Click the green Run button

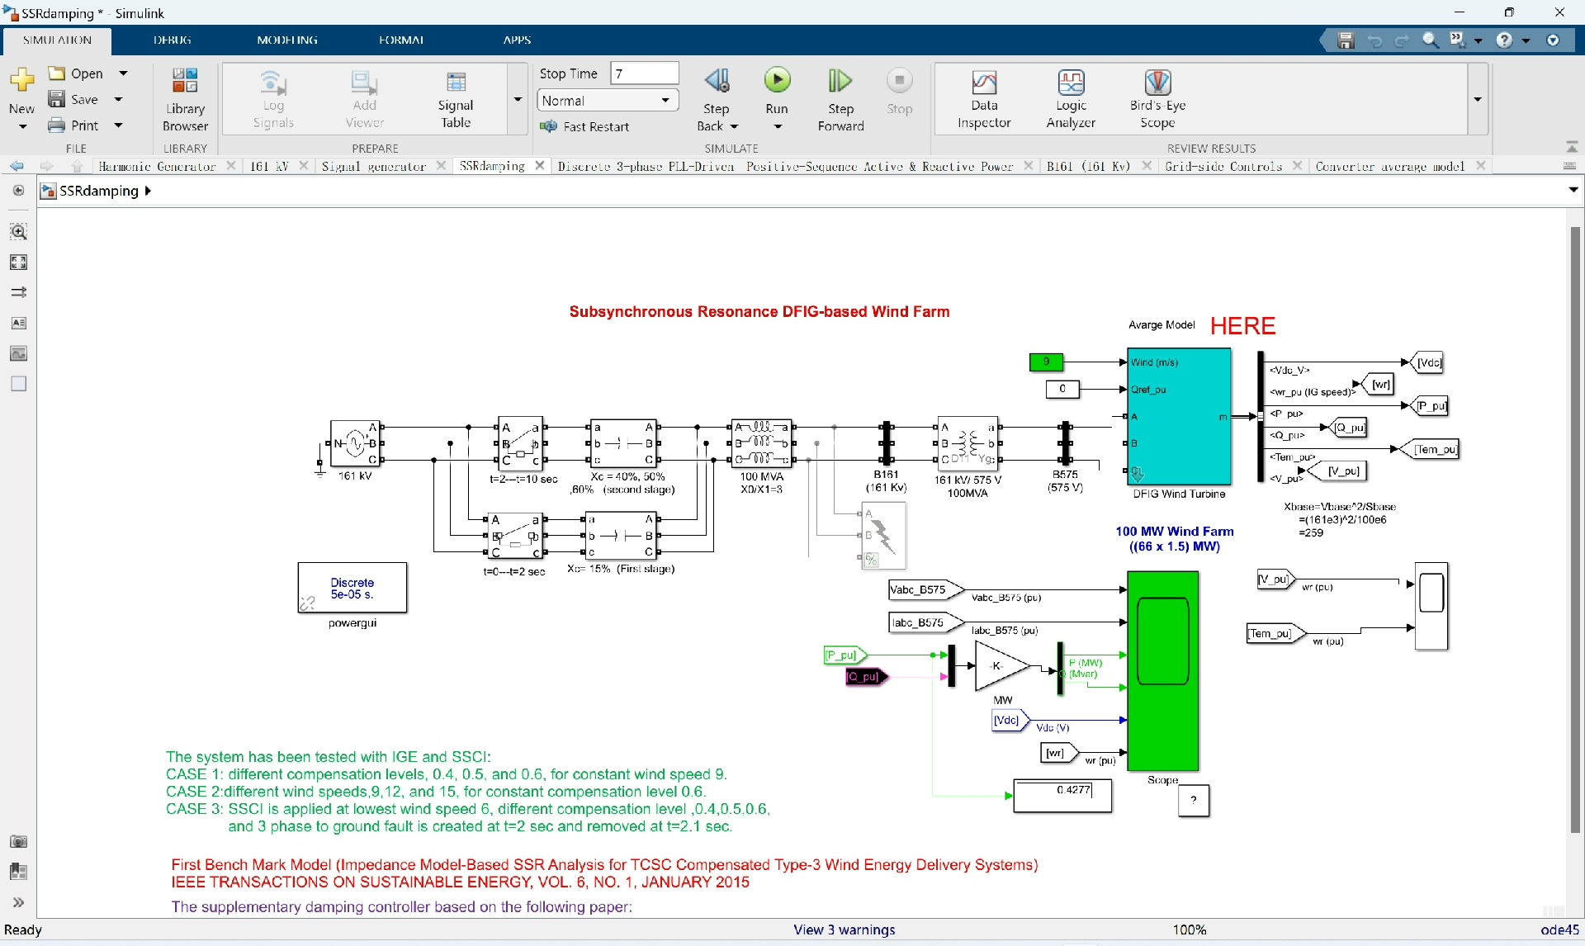point(777,81)
